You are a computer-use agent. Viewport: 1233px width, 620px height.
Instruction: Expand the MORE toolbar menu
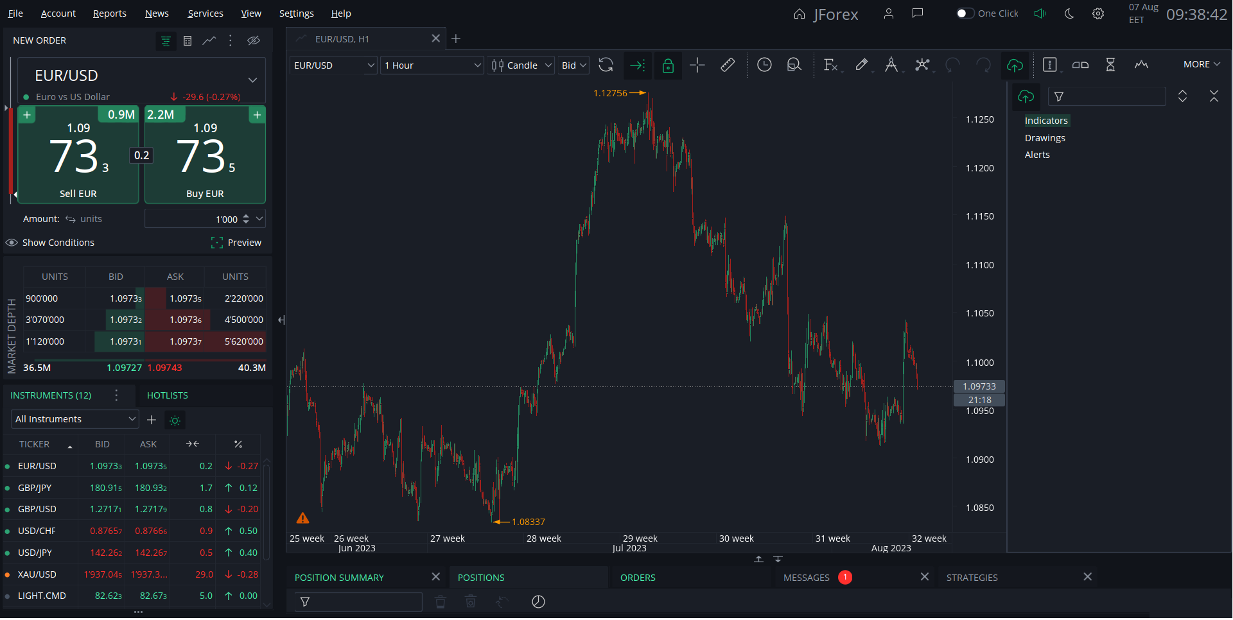(x=1202, y=65)
